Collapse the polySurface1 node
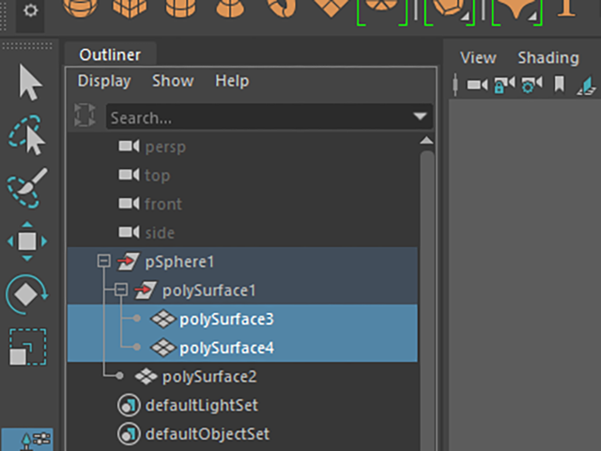The image size is (601, 451). coord(121,289)
